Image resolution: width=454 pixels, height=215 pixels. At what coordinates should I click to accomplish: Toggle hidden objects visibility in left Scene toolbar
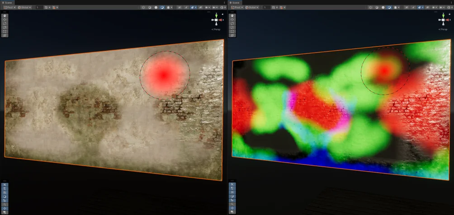point(200,7)
